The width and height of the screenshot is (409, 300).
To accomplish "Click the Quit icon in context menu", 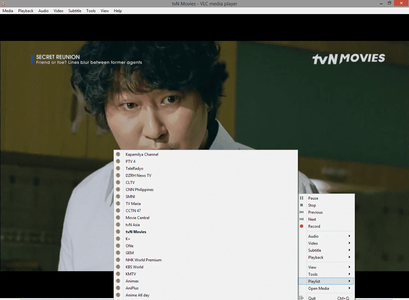I will click(301, 298).
